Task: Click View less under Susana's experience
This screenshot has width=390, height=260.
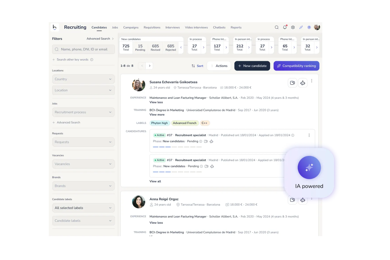Action: click(x=156, y=102)
